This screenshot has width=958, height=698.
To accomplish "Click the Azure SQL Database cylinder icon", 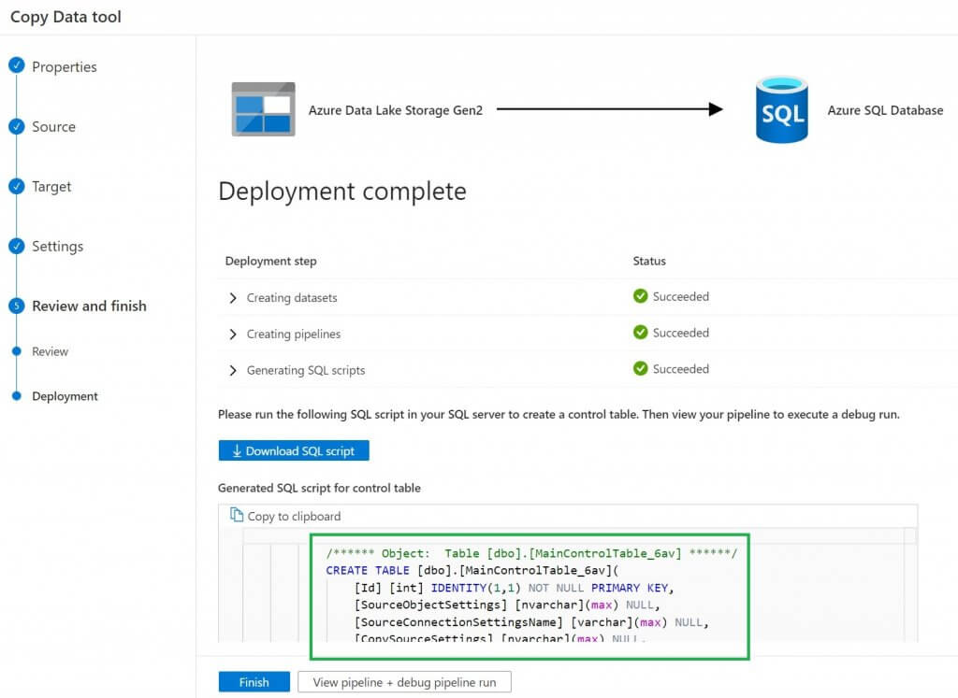I will click(781, 109).
